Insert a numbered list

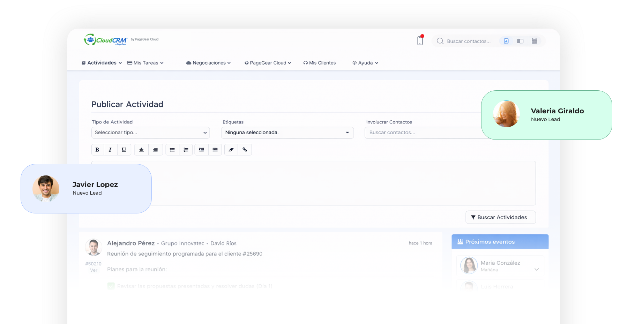[x=186, y=150]
